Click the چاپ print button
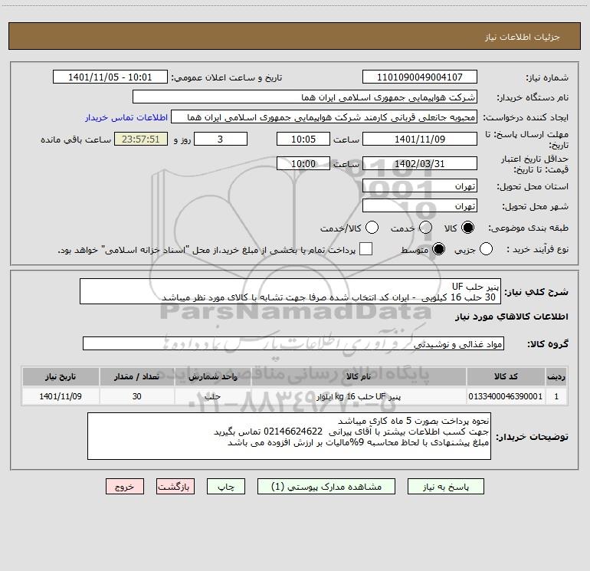This screenshot has height=571, width=590. pyautogui.click(x=226, y=487)
